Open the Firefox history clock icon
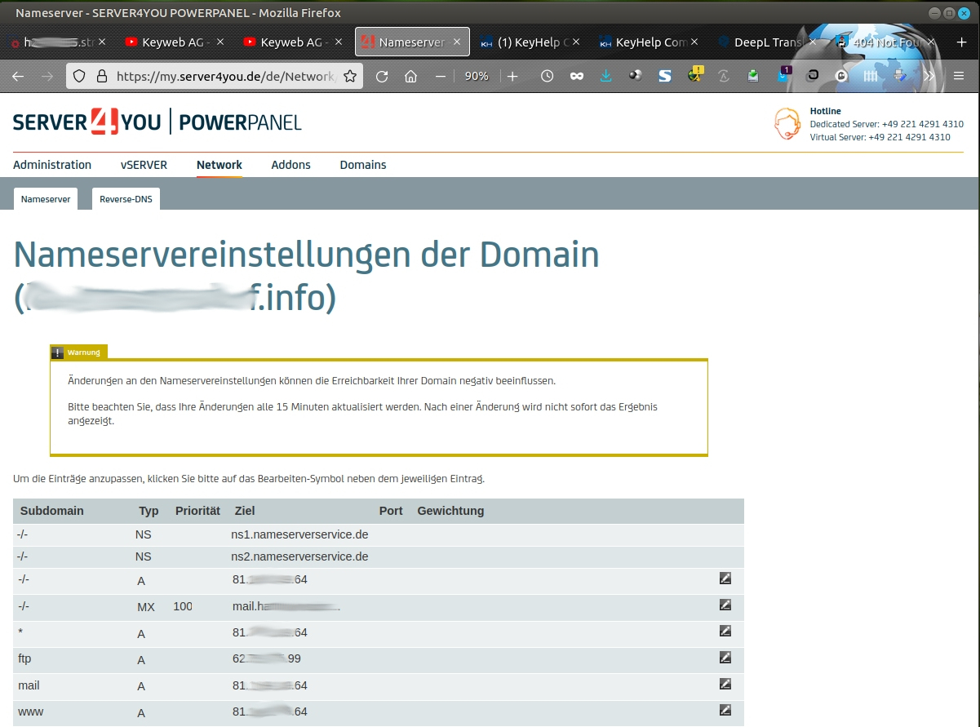 pos(547,76)
